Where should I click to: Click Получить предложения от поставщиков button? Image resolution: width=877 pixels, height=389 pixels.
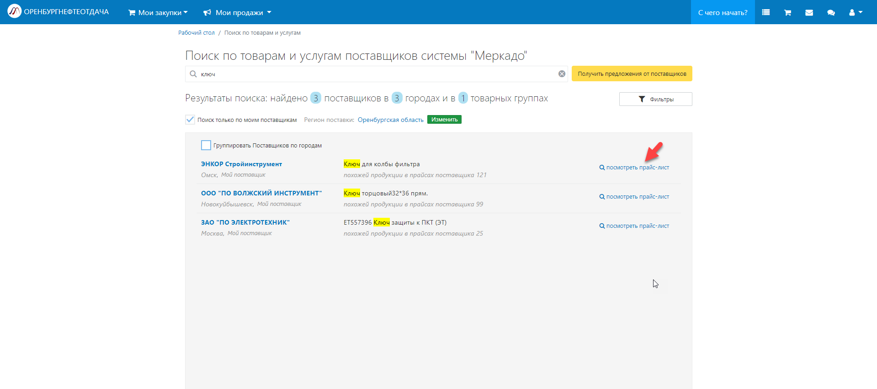pyautogui.click(x=632, y=74)
